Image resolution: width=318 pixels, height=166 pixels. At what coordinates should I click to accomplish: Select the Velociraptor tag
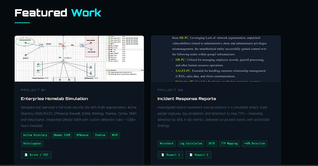tap(32, 144)
